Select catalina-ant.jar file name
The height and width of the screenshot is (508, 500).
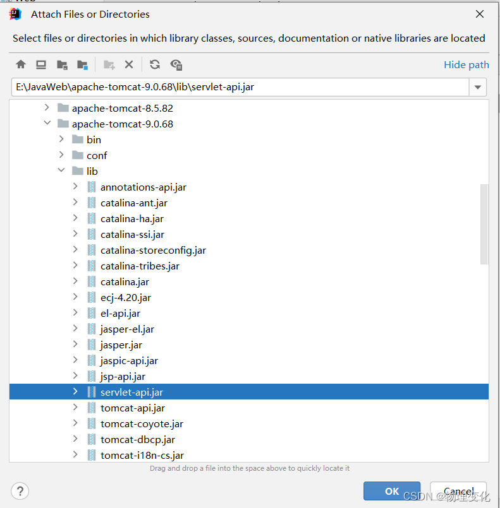click(x=133, y=203)
